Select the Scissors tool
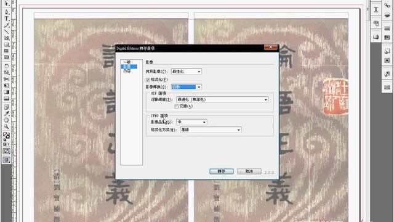 point(6,79)
